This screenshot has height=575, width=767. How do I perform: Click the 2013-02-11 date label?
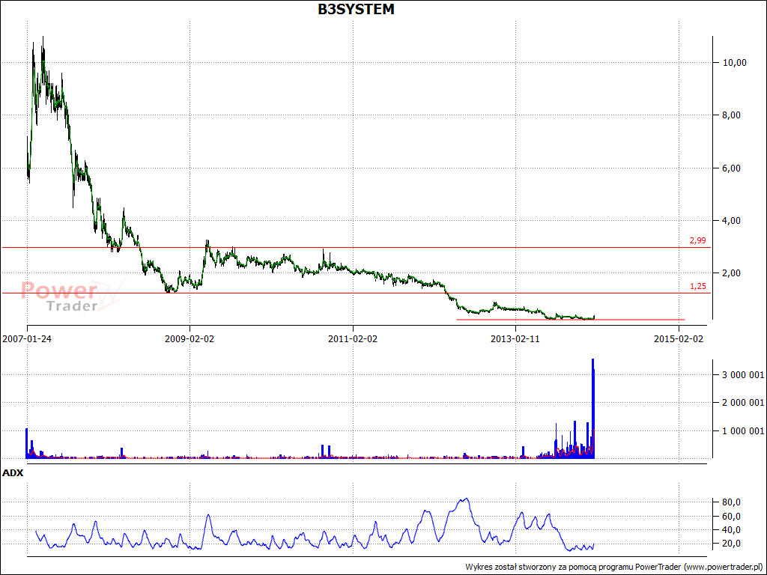coord(515,339)
